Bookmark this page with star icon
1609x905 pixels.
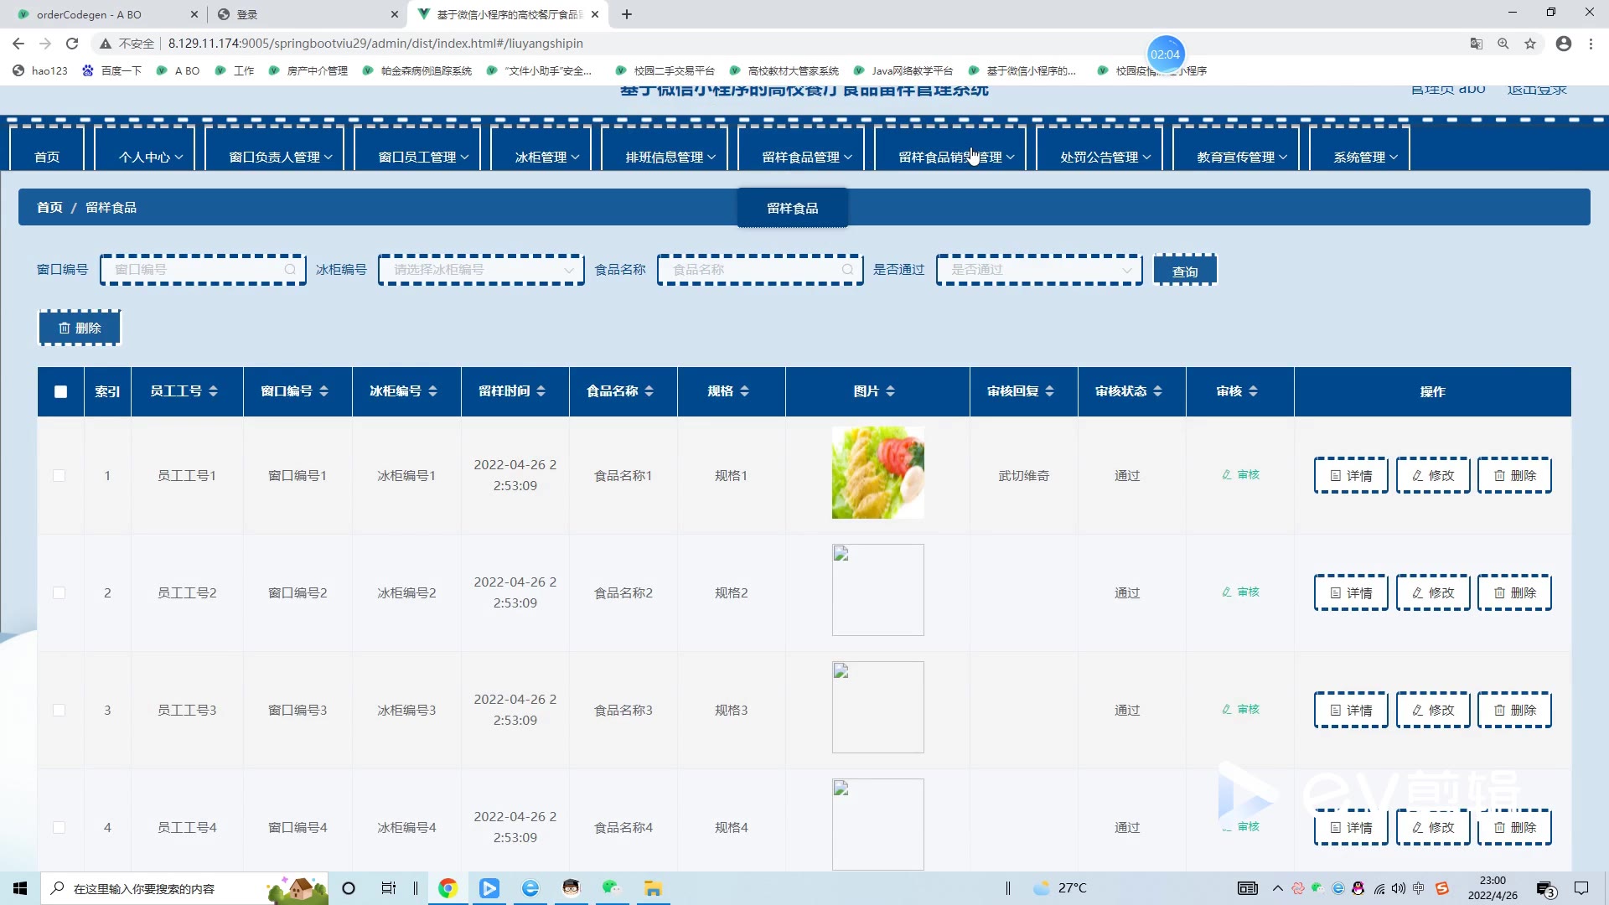coord(1530,44)
